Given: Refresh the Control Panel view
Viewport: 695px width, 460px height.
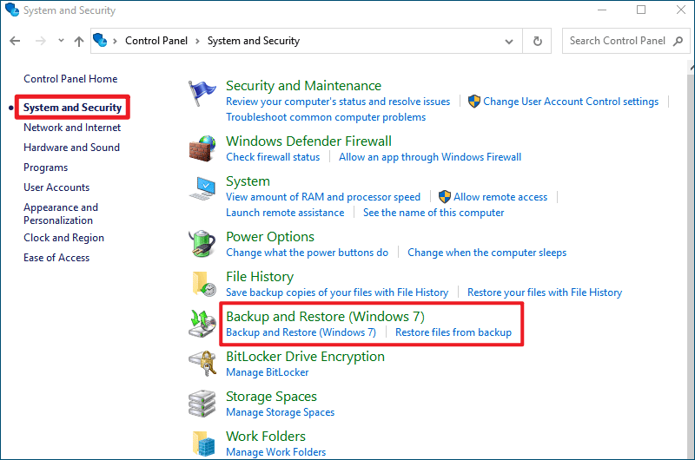Looking at the screenshot, I should tap(537, 41).
